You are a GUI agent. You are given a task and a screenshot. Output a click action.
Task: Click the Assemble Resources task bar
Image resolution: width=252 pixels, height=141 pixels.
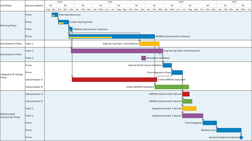55,15
